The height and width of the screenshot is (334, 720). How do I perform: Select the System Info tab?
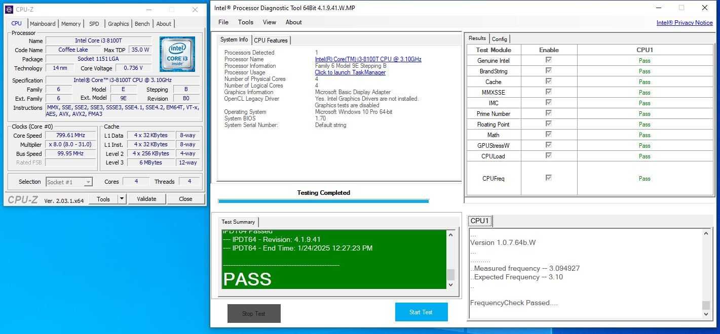234,39
